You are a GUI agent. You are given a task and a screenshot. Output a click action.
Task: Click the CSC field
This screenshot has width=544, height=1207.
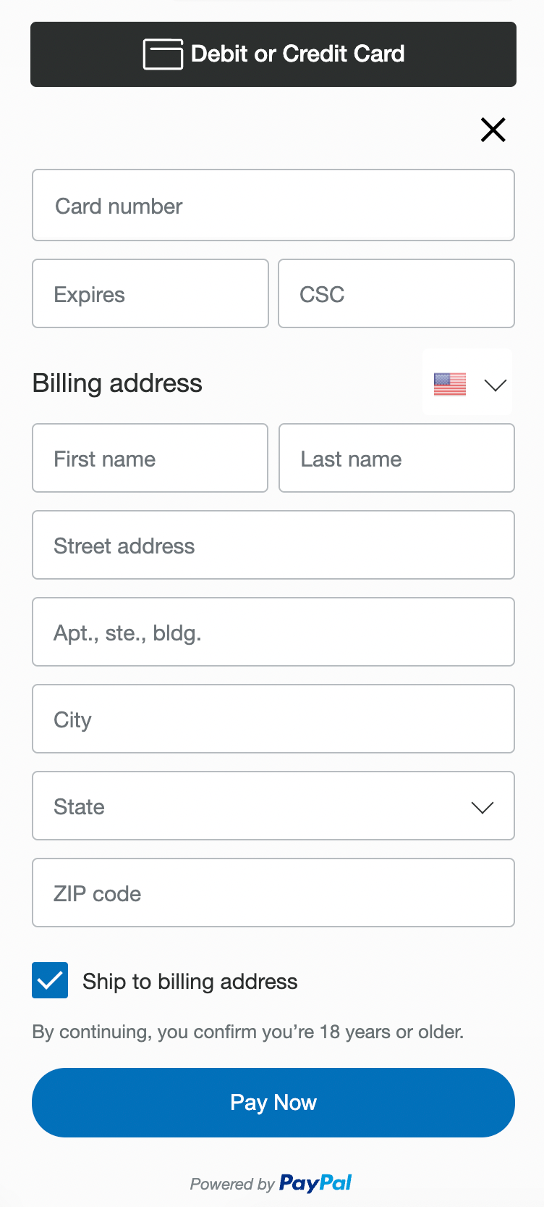tap(396, 293)
